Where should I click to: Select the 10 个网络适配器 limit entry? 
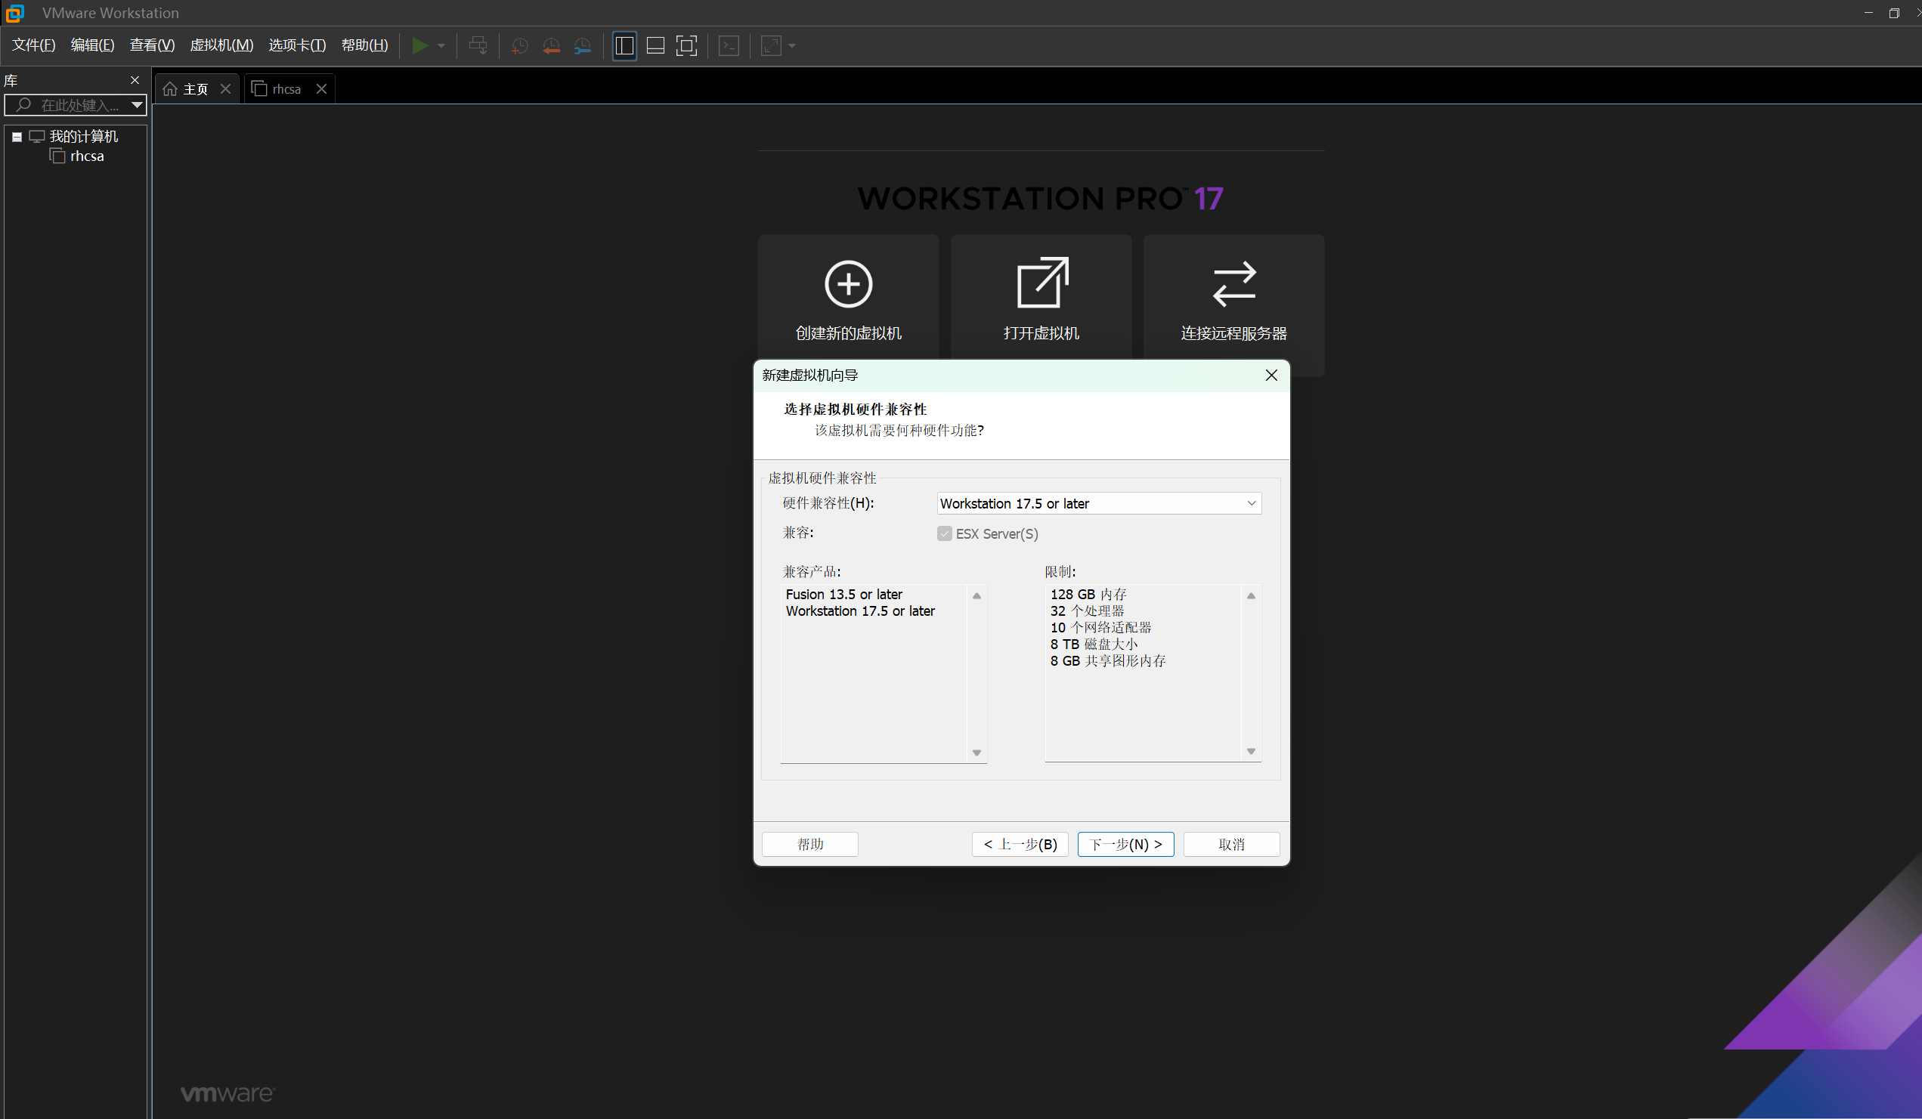point(1100,628)
